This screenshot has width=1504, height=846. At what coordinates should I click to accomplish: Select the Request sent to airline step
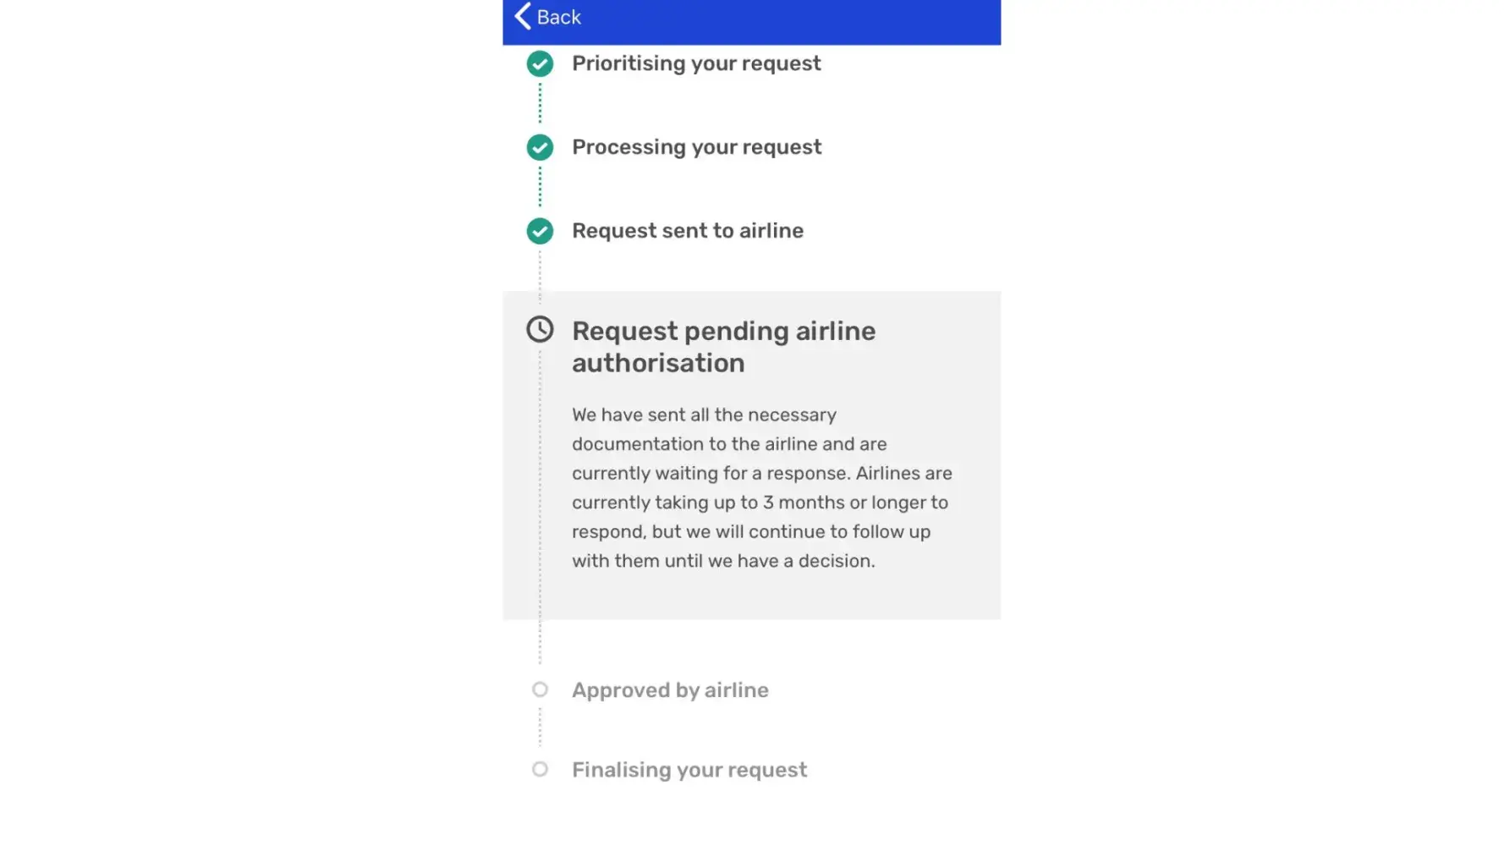(687, 231)
